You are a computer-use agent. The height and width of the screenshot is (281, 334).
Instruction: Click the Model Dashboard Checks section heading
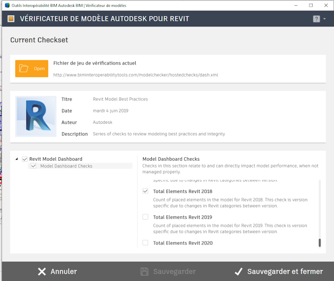(x=171, y=159)
